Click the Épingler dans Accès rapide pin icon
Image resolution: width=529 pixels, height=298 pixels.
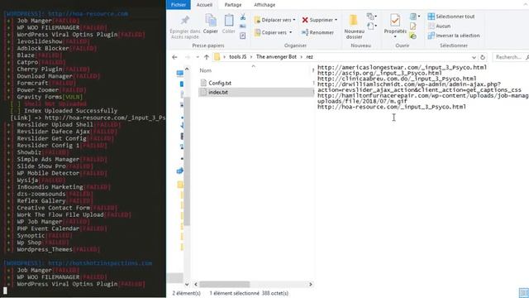tap(184, 20)
